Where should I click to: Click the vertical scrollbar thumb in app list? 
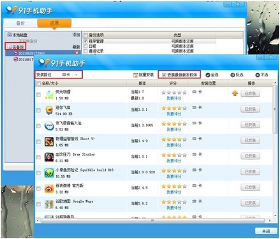[275, 110]
